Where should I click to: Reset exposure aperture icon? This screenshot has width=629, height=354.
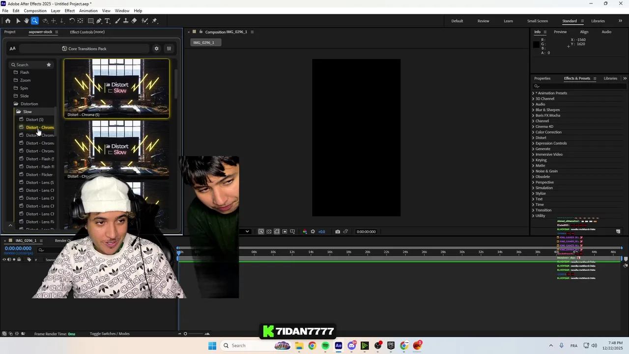pyautogui.click(x=313, y=232)
